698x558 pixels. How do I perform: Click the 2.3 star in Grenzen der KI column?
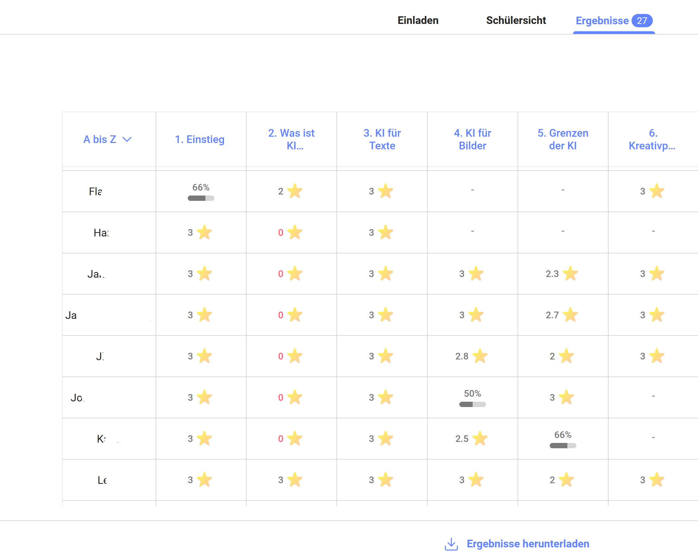click(570, 274)
